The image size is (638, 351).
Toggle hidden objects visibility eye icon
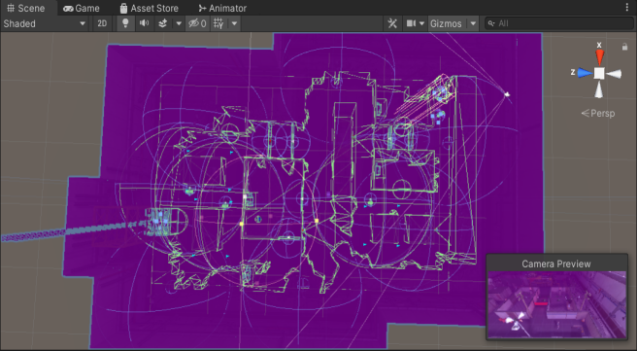(197, 23)
